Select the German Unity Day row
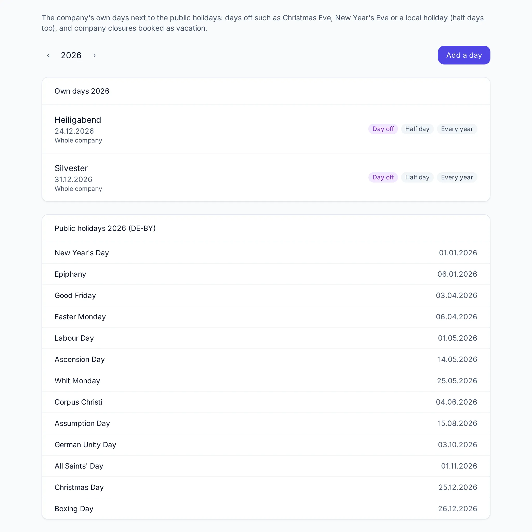Image resolution: width=532 pixels, height=532 pixels. (x=266, y=445)
